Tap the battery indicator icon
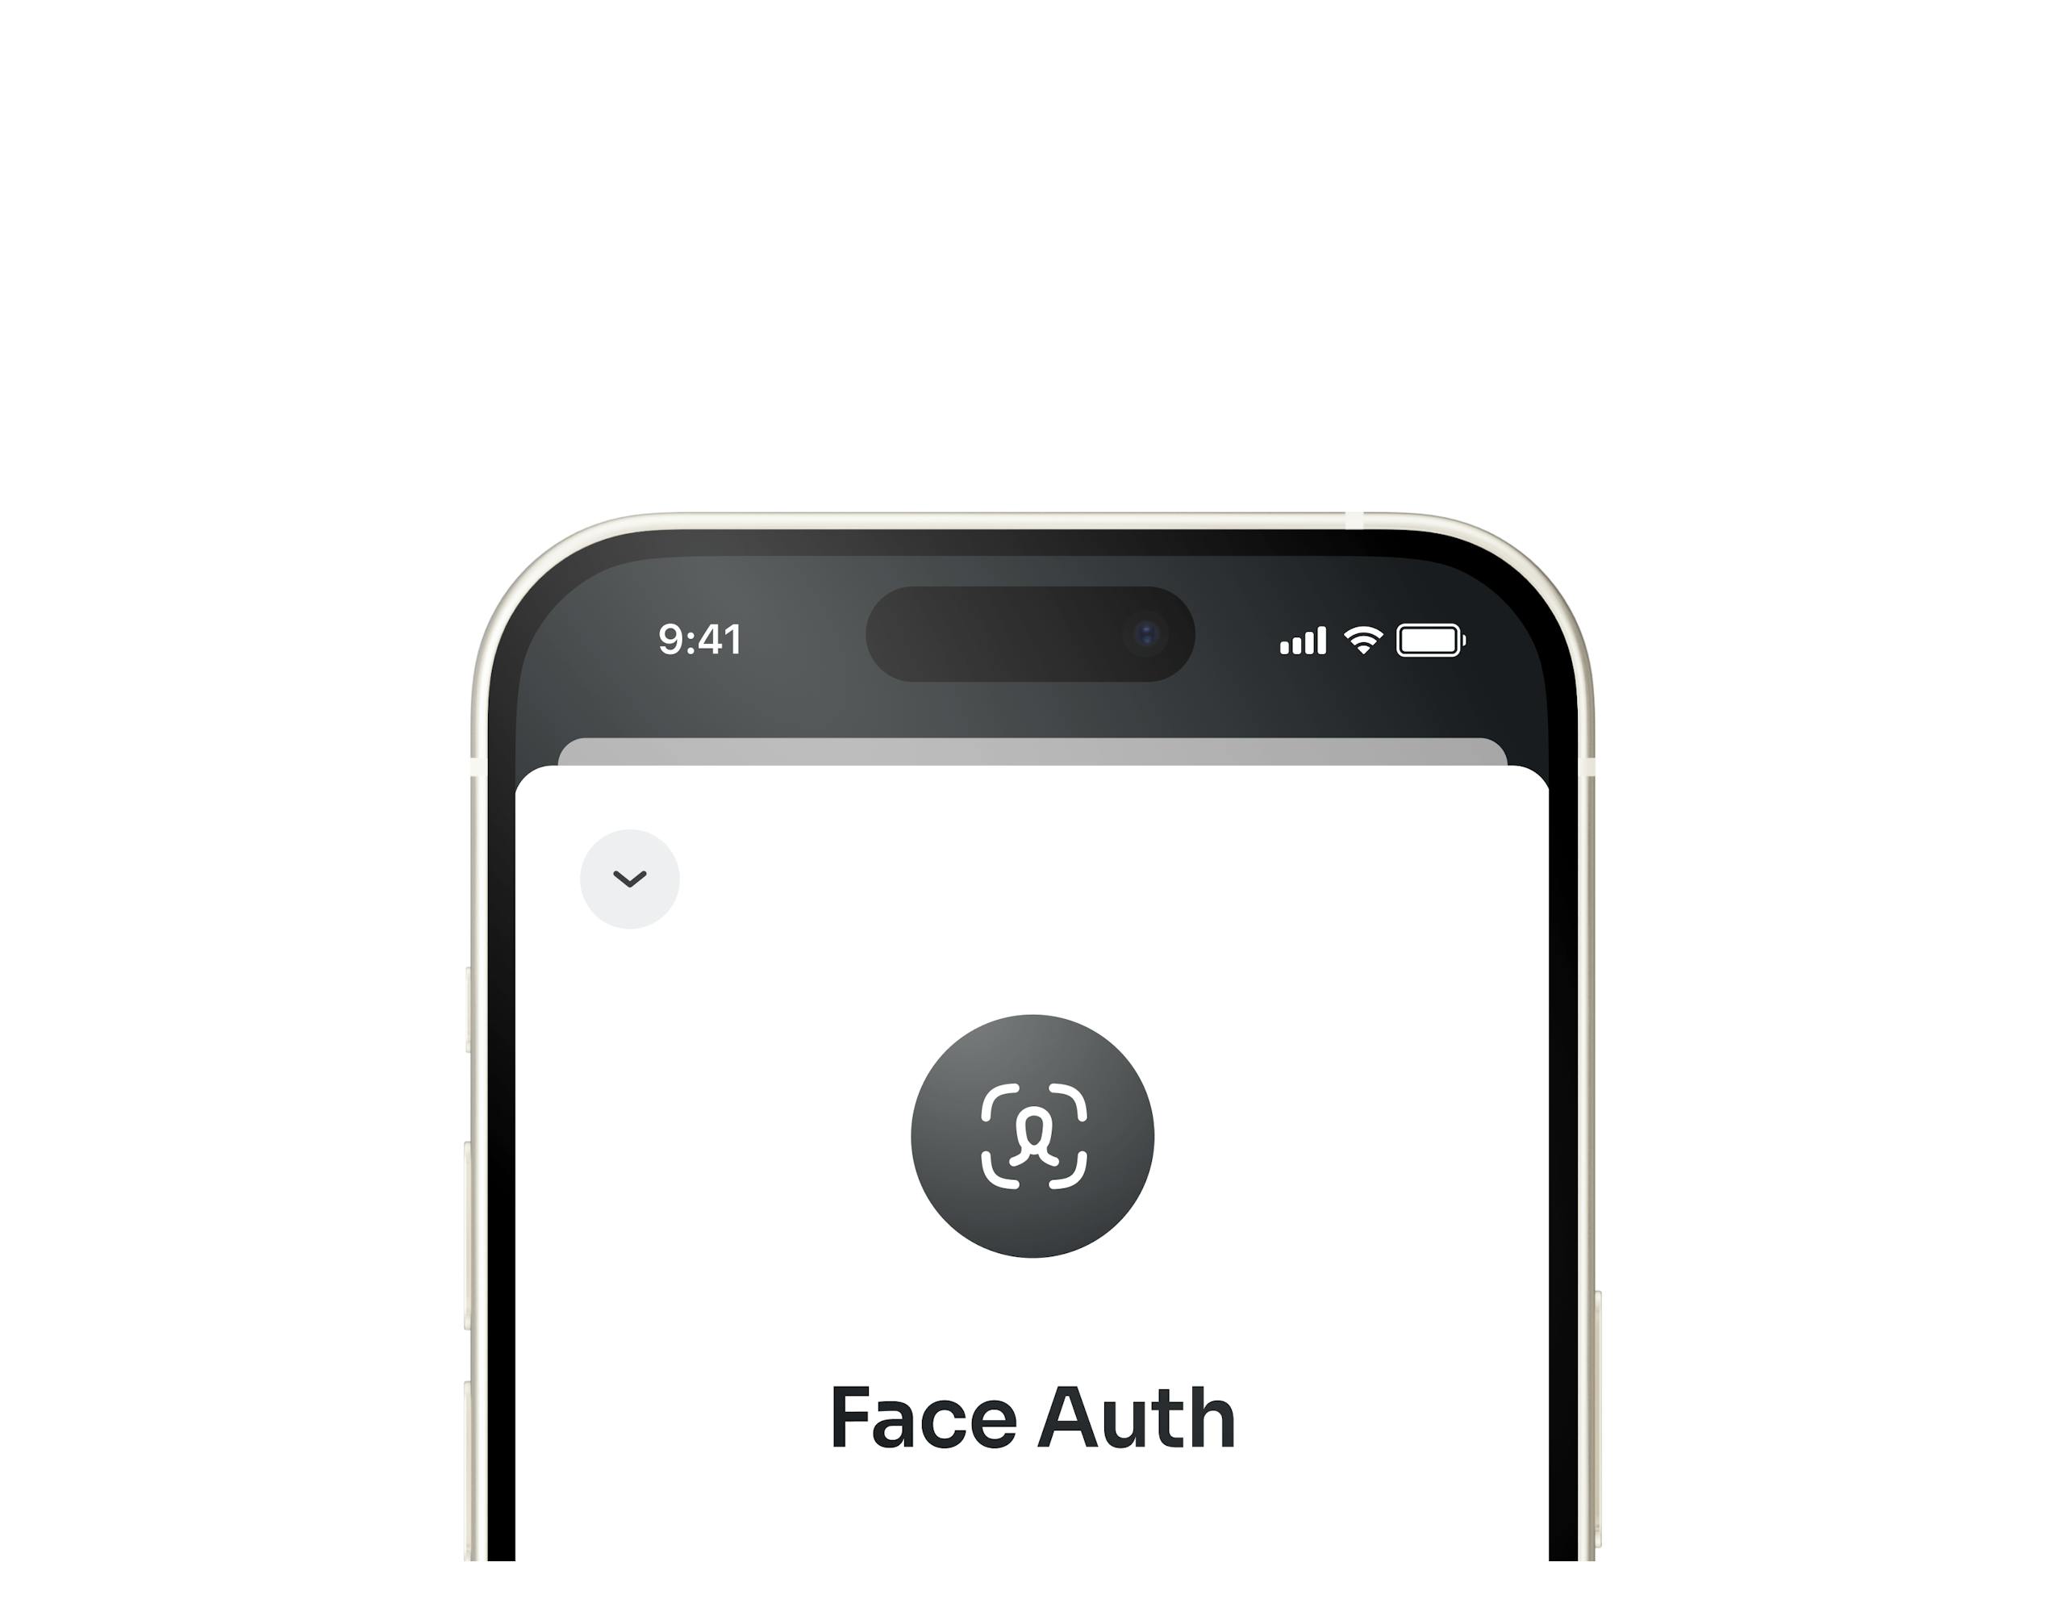 click(1425, 633)
